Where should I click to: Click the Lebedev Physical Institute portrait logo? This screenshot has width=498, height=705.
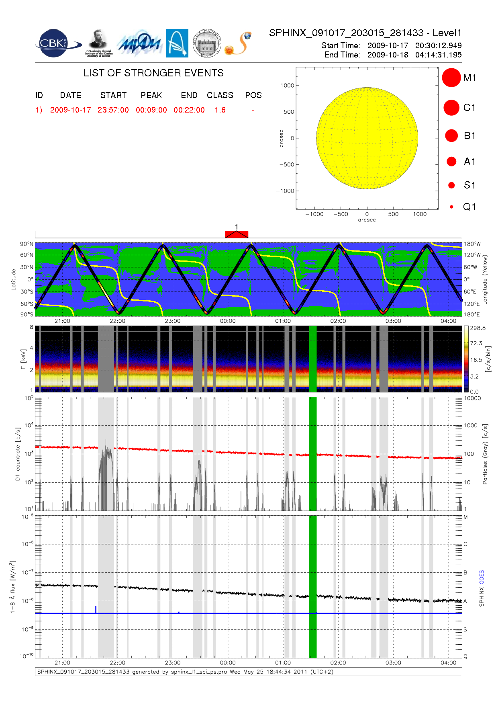tap(98, 43)
